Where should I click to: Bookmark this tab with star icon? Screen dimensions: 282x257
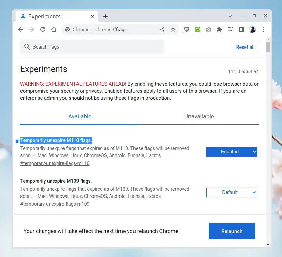[x=173, y=29]
